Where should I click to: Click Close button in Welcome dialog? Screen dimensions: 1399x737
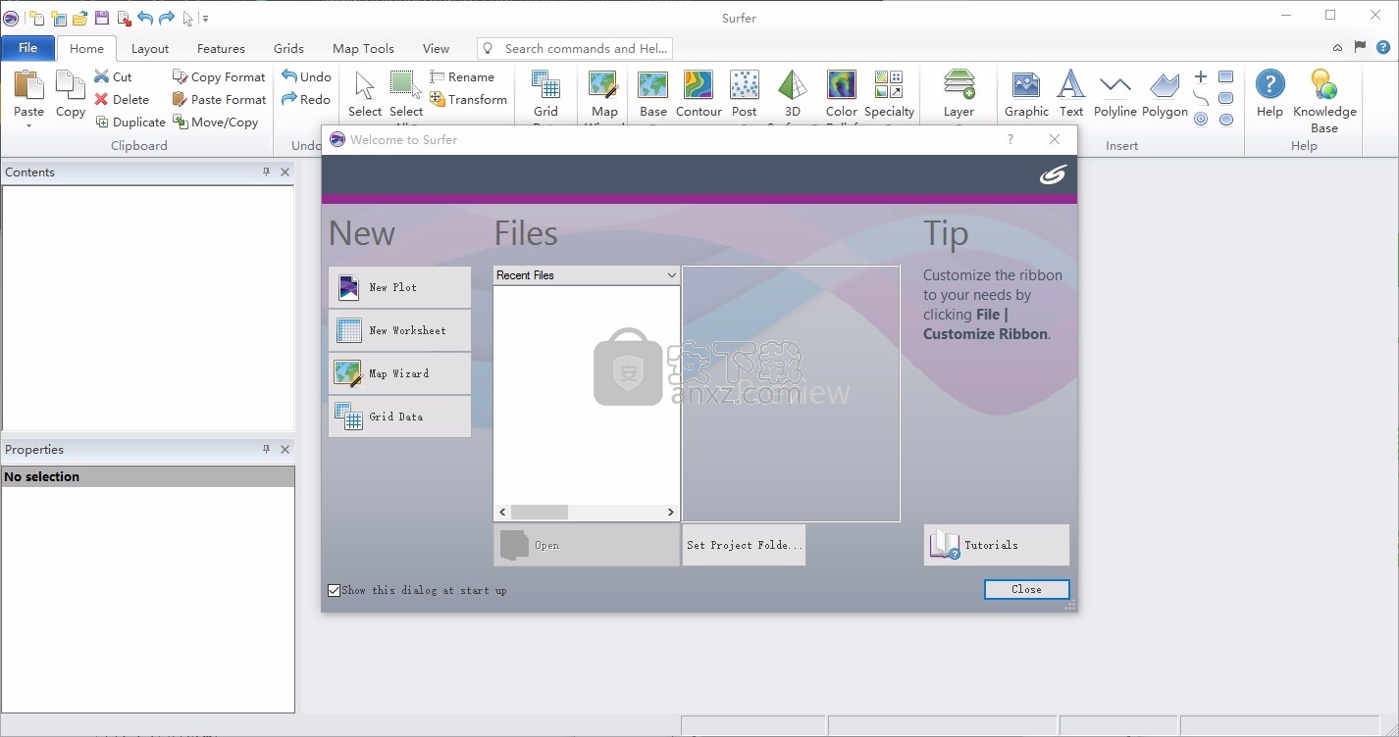pos(1026,589)
